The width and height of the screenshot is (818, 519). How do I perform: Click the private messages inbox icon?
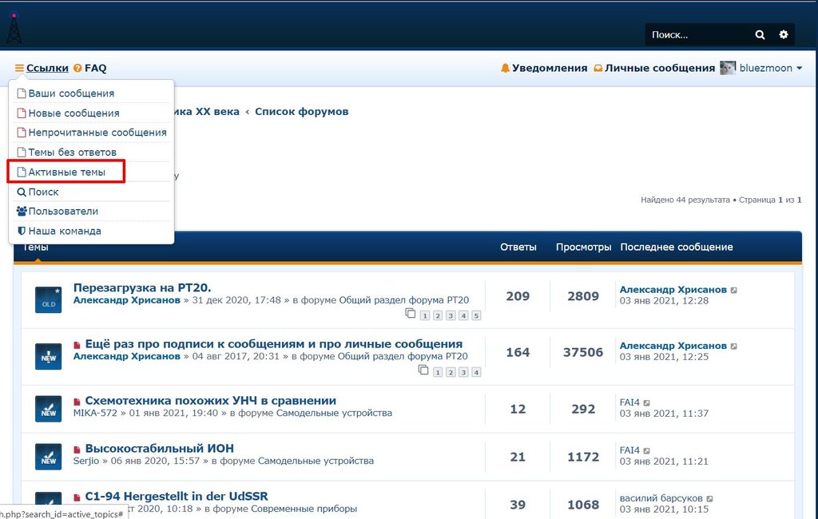(x=598, y=68)
